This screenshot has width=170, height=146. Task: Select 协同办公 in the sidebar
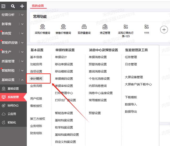coord(13,105)
